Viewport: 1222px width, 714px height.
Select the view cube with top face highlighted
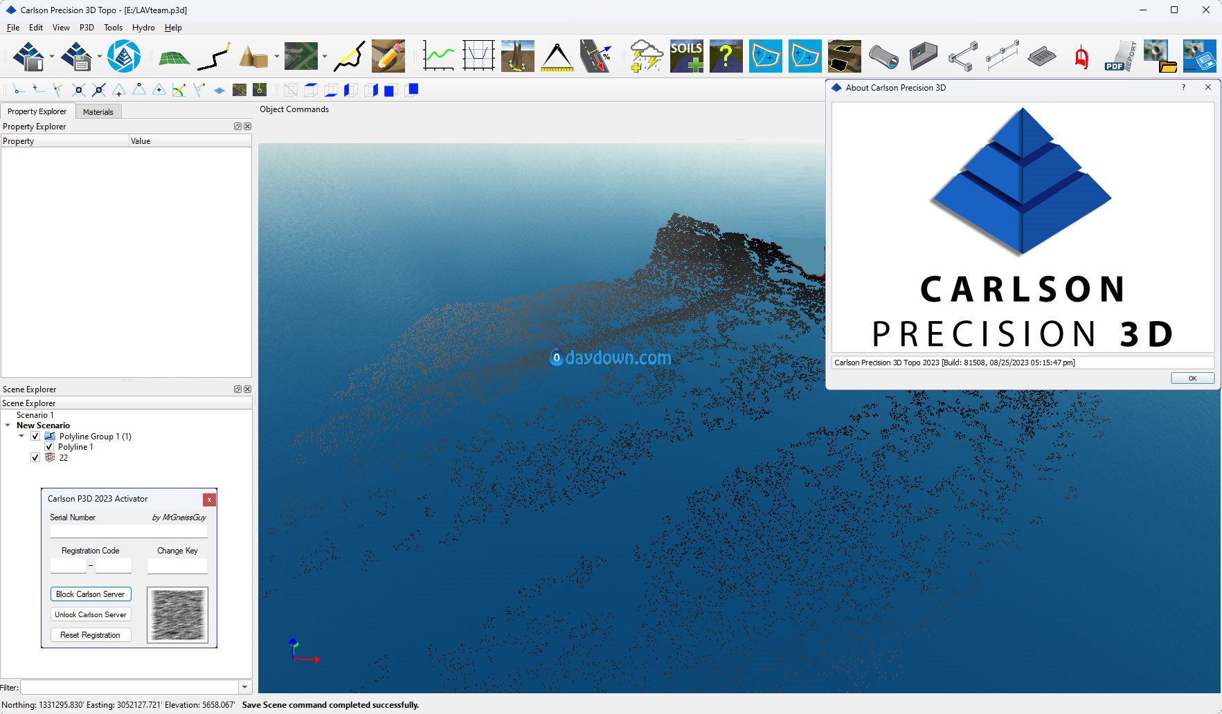311,90
